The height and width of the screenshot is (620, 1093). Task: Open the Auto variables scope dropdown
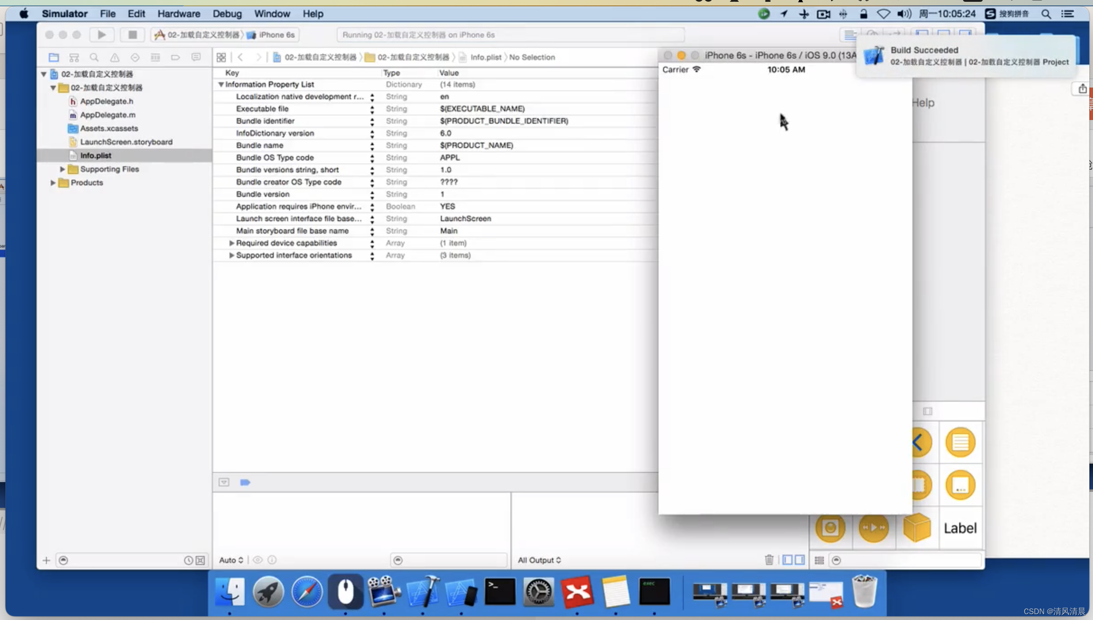pyautogui.click(x=231, y=560)
